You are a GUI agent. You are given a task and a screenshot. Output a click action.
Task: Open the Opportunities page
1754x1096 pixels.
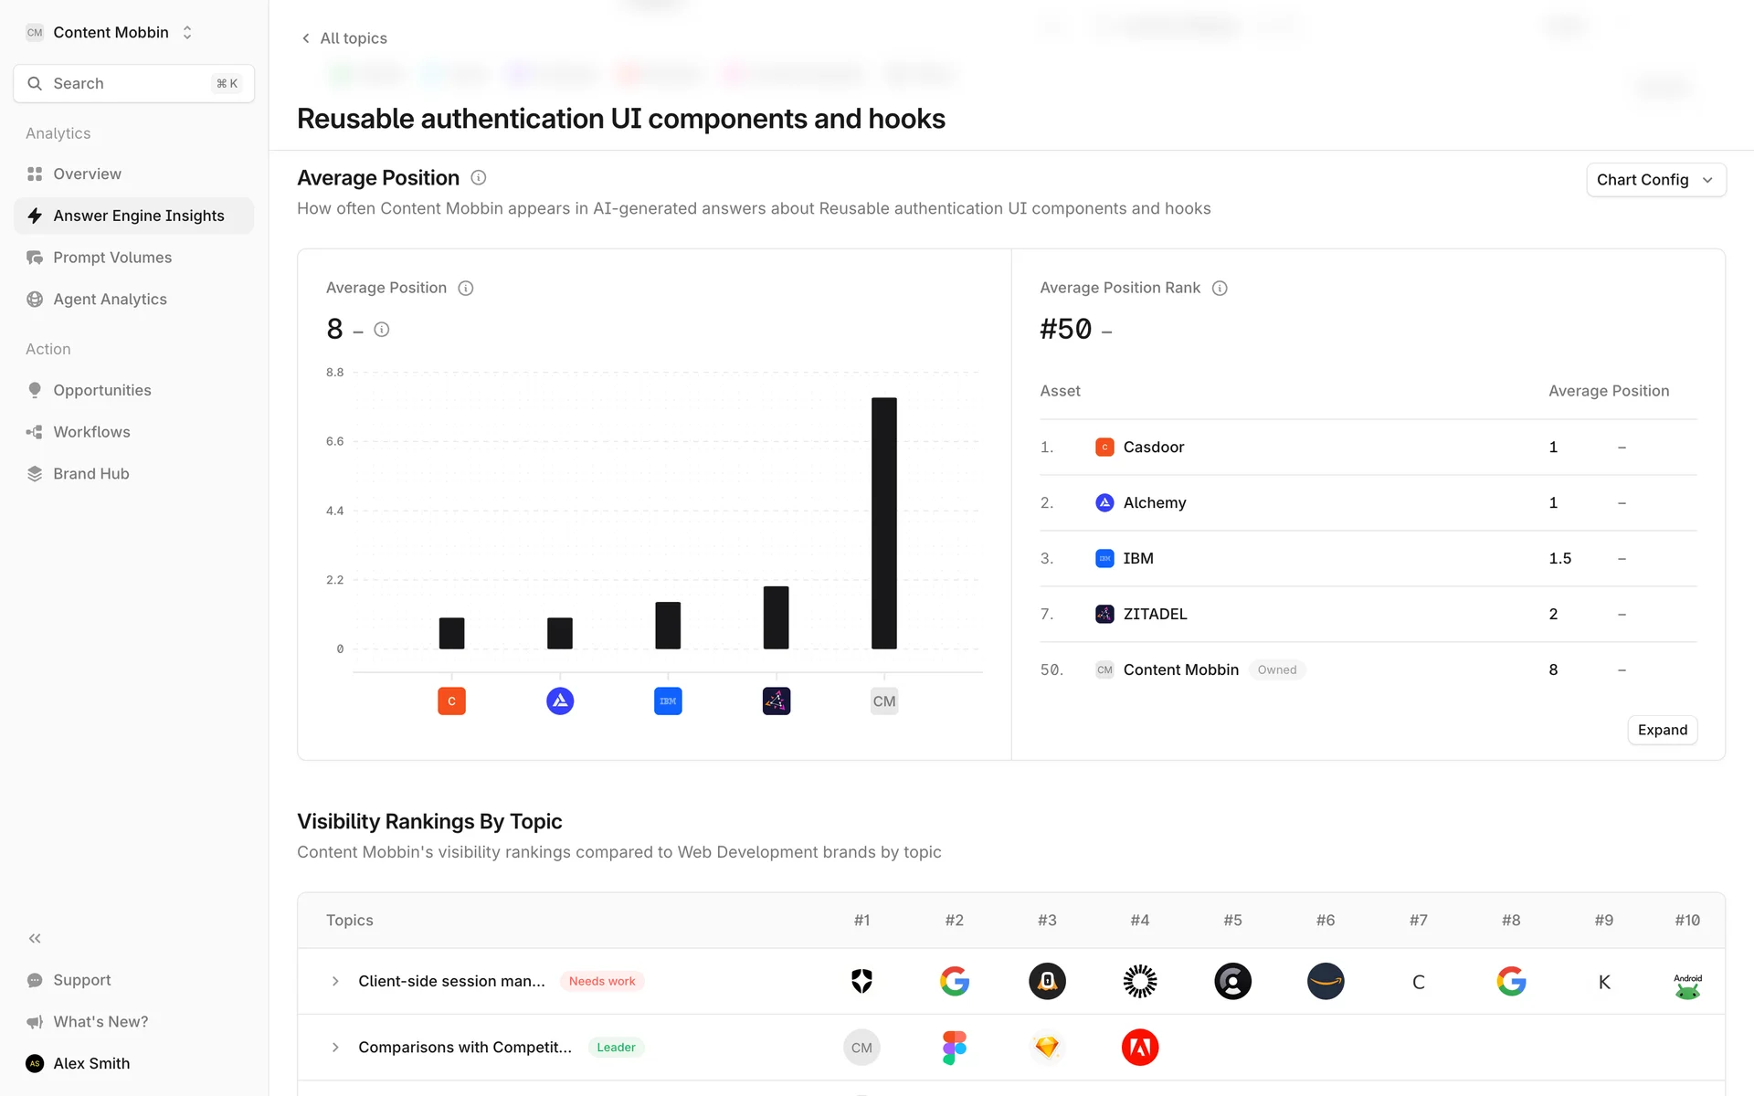point(102,390)
